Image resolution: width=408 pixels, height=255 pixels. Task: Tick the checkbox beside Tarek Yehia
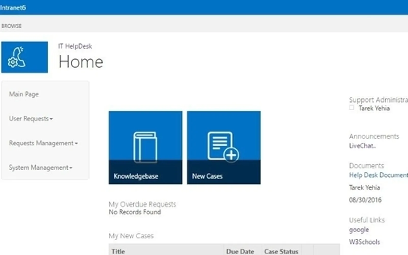pos(352,108)
